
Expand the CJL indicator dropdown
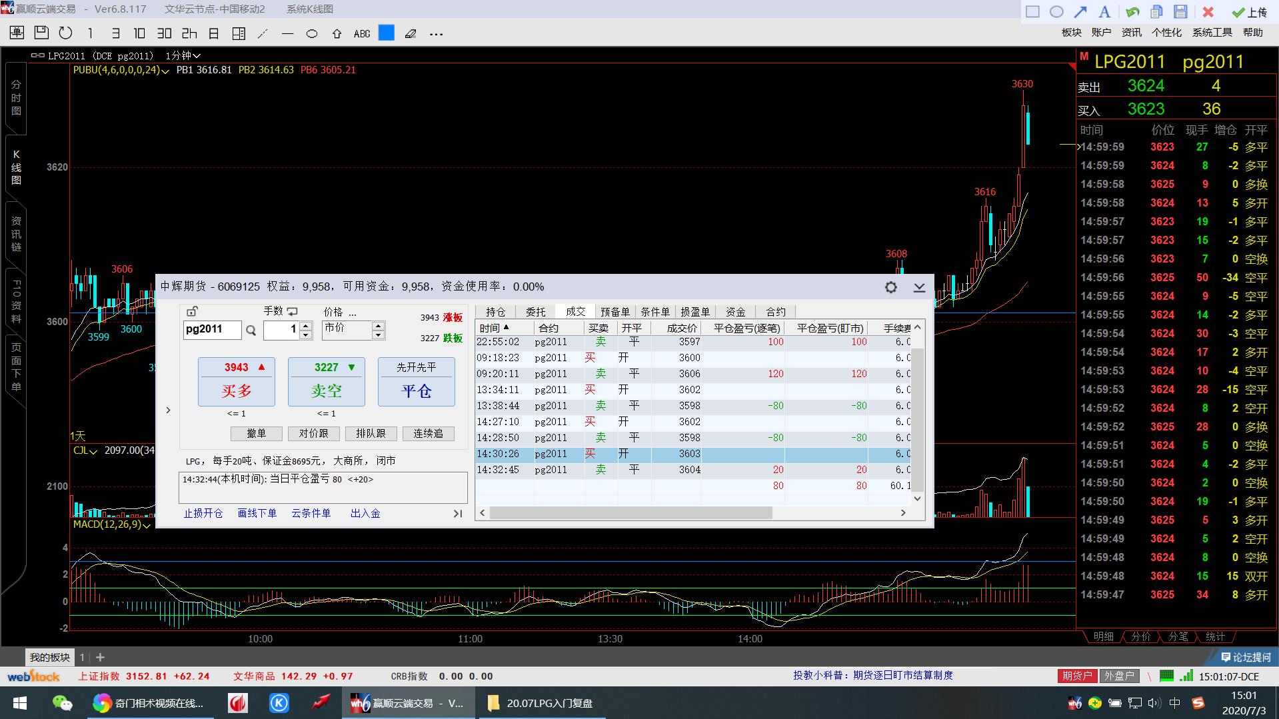click(93, 451)
